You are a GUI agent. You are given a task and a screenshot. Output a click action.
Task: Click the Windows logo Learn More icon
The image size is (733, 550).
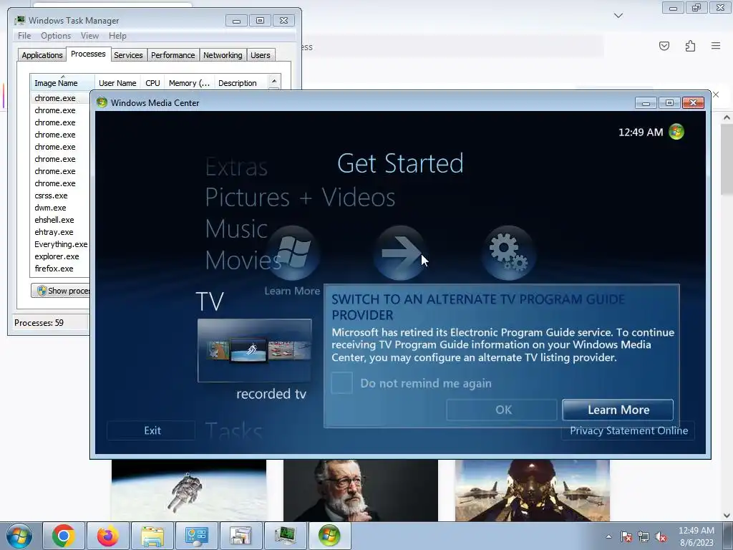[293, 253]
